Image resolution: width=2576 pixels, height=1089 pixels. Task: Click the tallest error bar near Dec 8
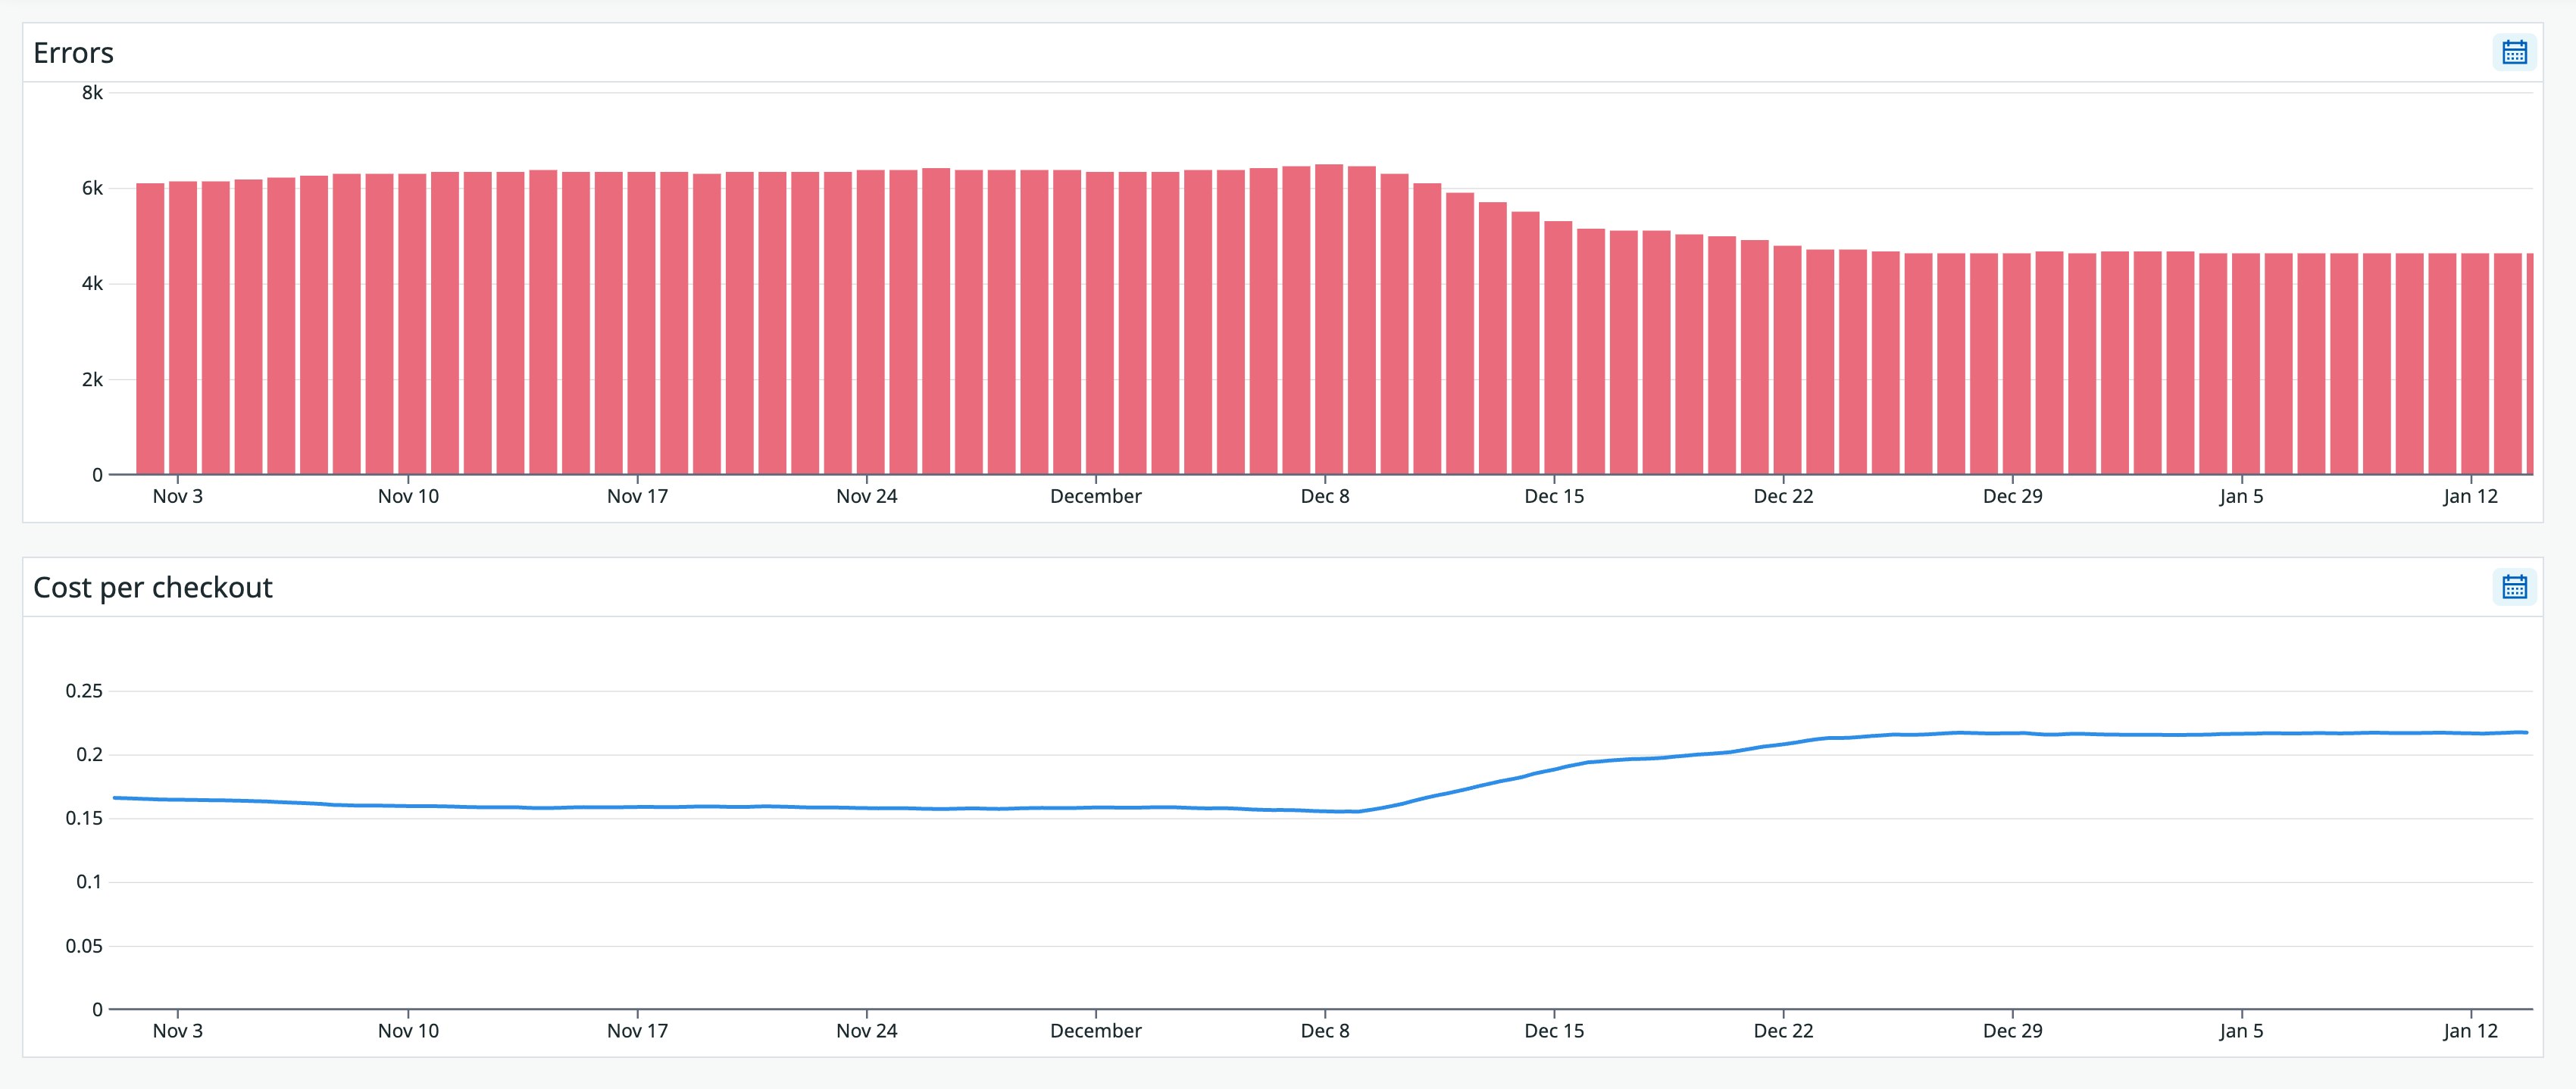point(1329,320)
